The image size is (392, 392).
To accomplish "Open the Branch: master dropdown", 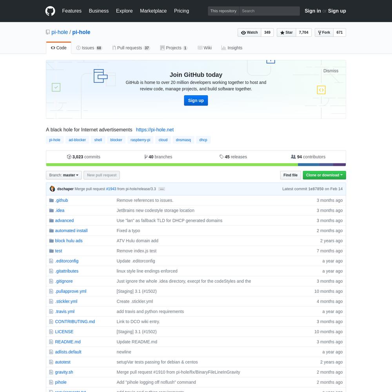I will point(64,175).
